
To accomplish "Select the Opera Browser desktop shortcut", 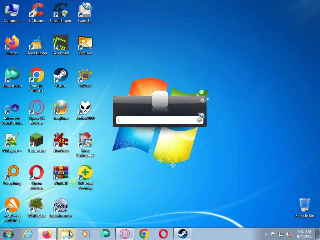I will tap(37, 177).
